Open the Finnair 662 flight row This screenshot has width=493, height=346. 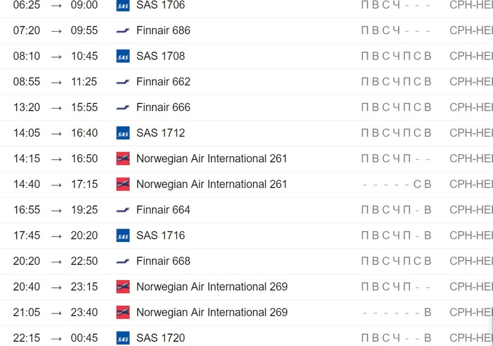[246, 82]
